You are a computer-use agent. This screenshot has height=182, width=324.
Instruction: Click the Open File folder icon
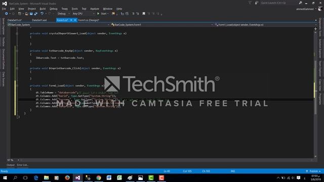[x=27, y=14]
